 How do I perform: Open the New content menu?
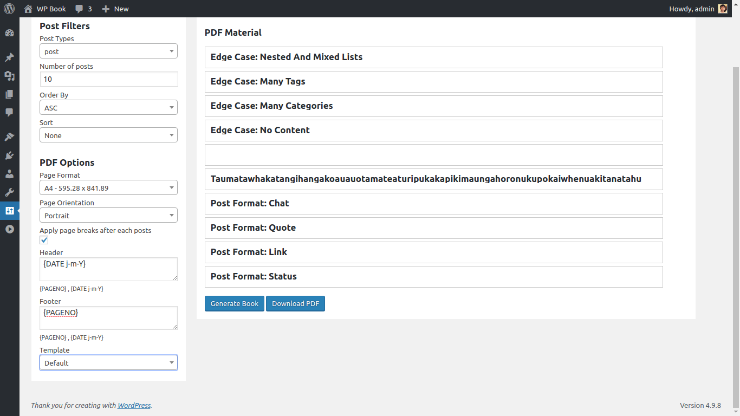pos(115,9)
